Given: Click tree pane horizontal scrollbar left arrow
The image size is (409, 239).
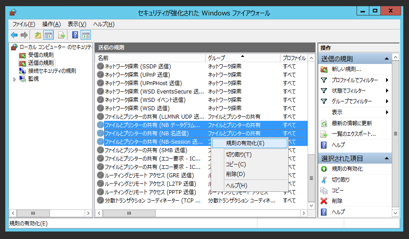Looking at the screenshot, I should click(13, 213).
